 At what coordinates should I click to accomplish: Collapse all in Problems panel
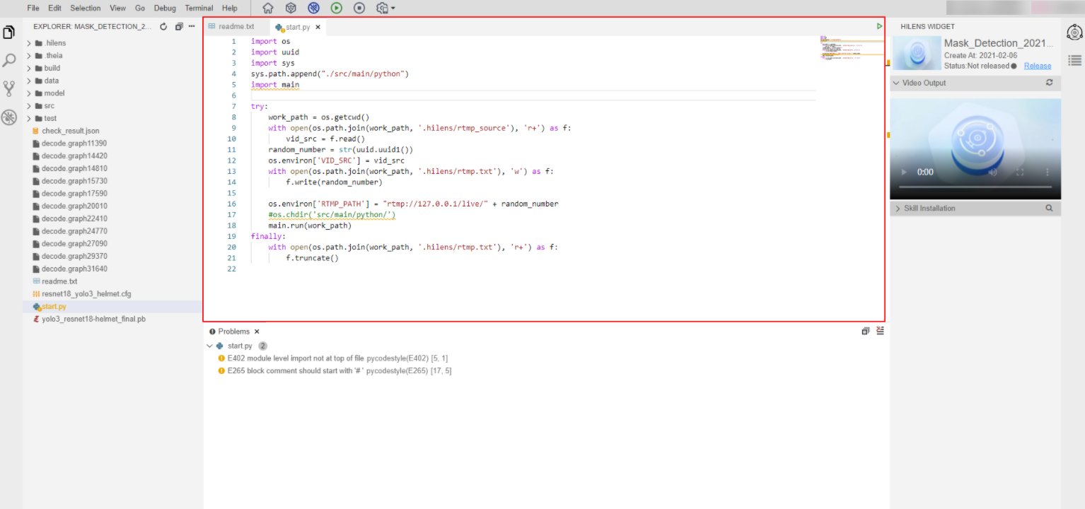[865, 331]
